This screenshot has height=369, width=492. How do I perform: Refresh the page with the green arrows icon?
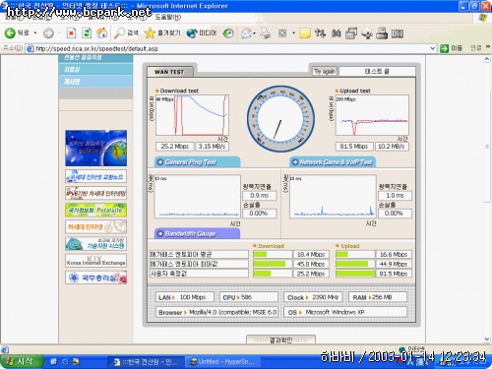[x=87, y=33]
